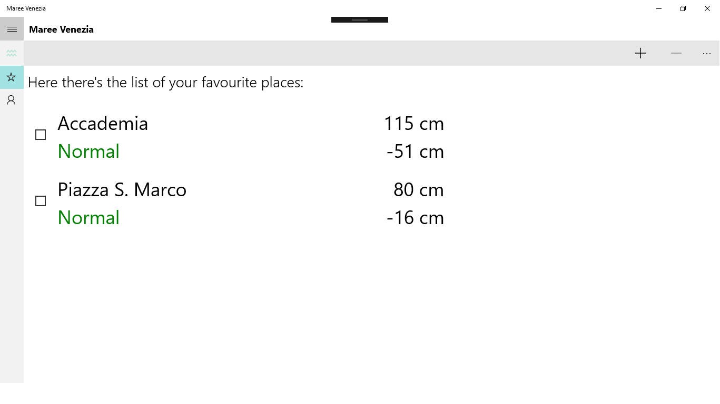The width and height of the screenshot is (720, 404).
Task: Click the Normal status under Piazza S. Marco
Action: (x=88, y=218)
